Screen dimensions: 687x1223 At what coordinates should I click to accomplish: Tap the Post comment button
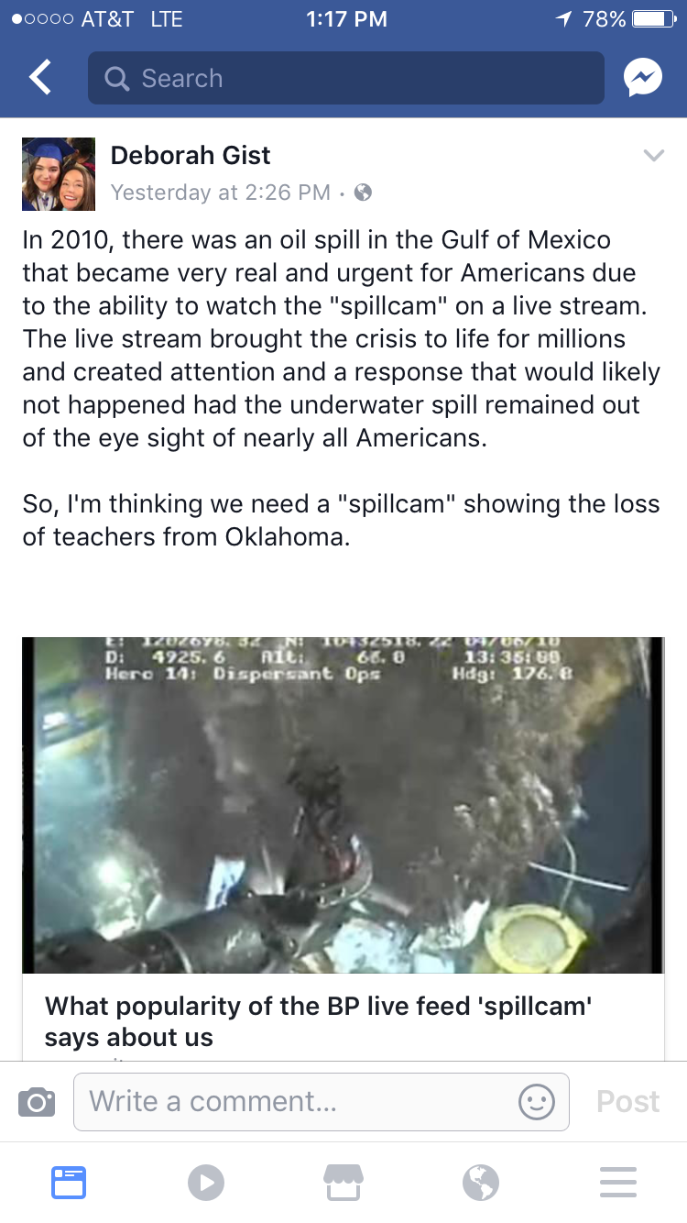click(627, 1101)
